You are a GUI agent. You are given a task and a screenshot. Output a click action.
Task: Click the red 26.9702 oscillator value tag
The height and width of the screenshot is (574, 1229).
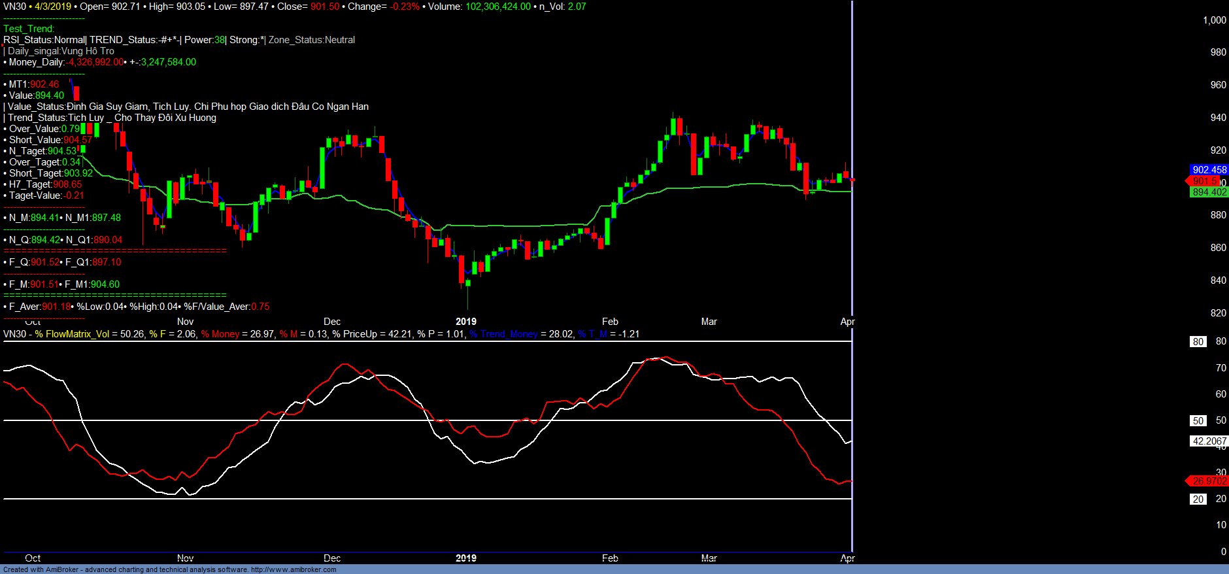[1209, 481]
